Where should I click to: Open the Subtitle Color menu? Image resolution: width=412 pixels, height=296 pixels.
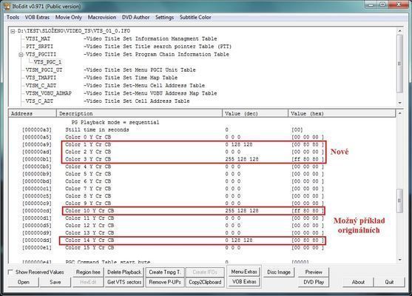click(195, 17)
